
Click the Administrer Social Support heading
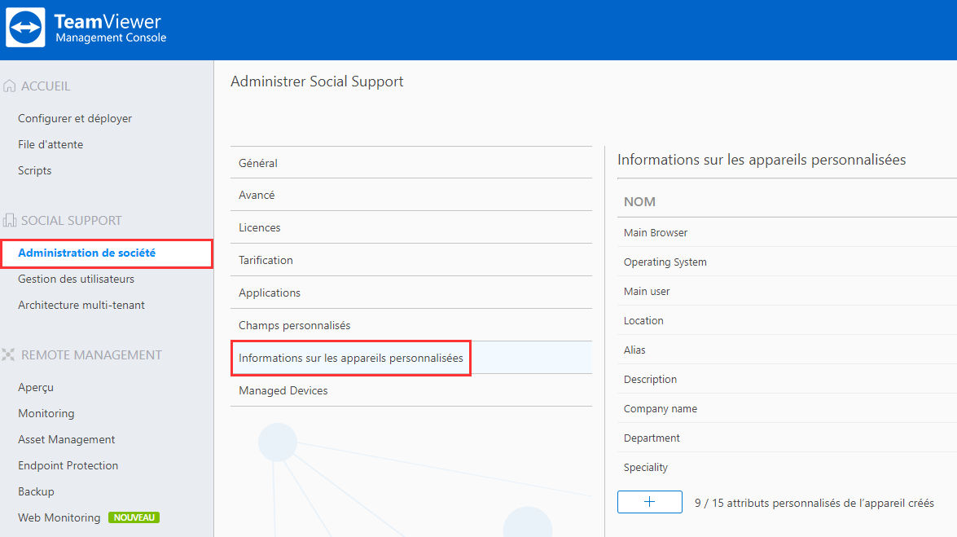[x=317, y=81]
